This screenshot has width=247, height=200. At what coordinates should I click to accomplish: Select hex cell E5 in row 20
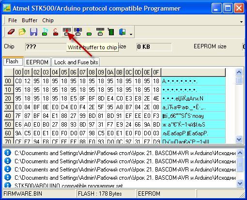click(x=73, y=99)
